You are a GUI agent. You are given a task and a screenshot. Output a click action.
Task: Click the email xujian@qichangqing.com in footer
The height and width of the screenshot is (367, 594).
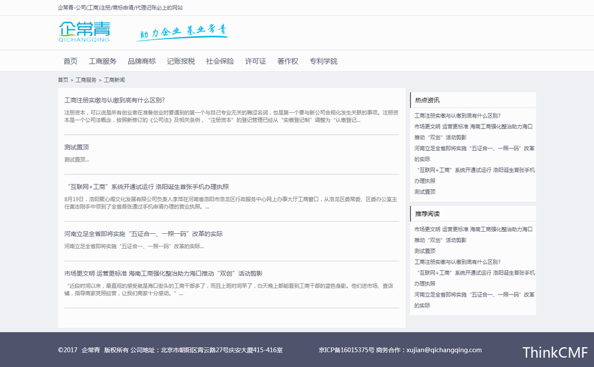[444, 350]
